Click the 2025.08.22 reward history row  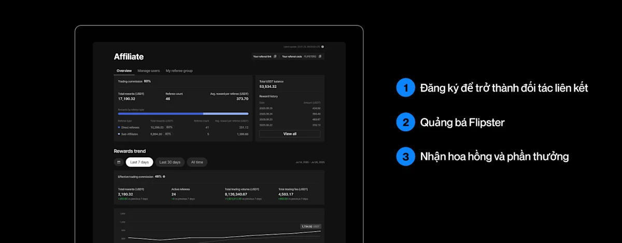coord(290,125)
